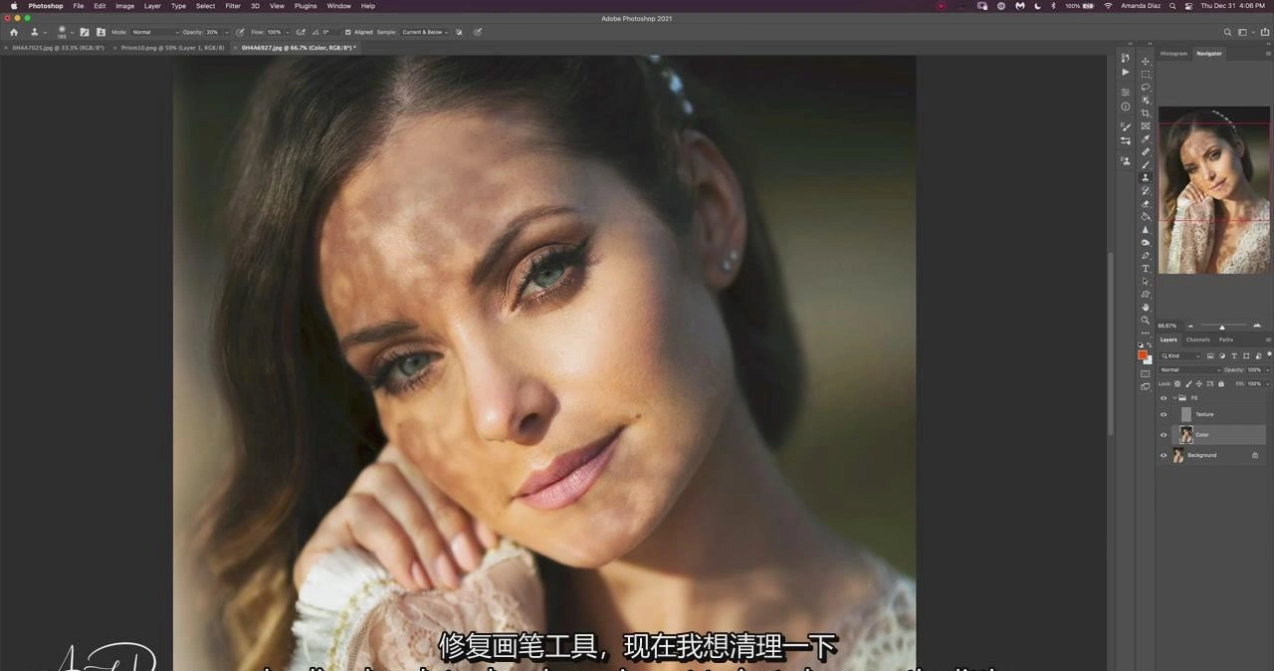This screenshot has width=1274, height=671.
Task: Select the Hand tool
Action: click(x=1146, y=307)
